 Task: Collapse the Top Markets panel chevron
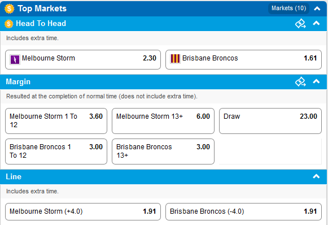pos(317,8)
